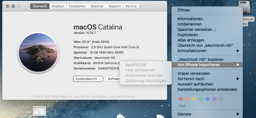The height and width of the screenshot is (118, 256).
Task: Click "Macintosh HD" kopieren menu item
Action: pyautogui.click(x=200, y=59)
